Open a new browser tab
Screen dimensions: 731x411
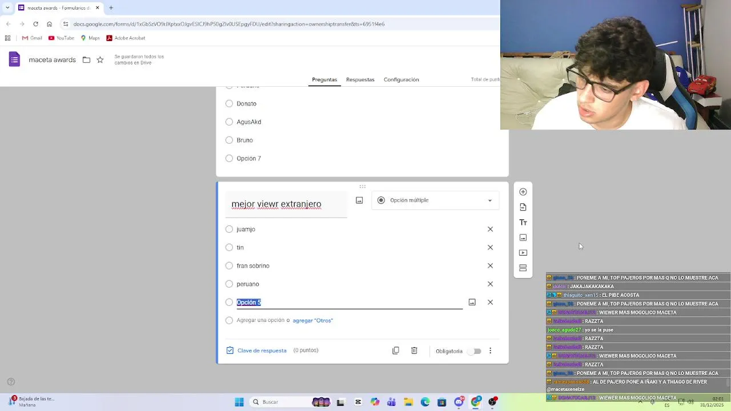pos(111,8)
